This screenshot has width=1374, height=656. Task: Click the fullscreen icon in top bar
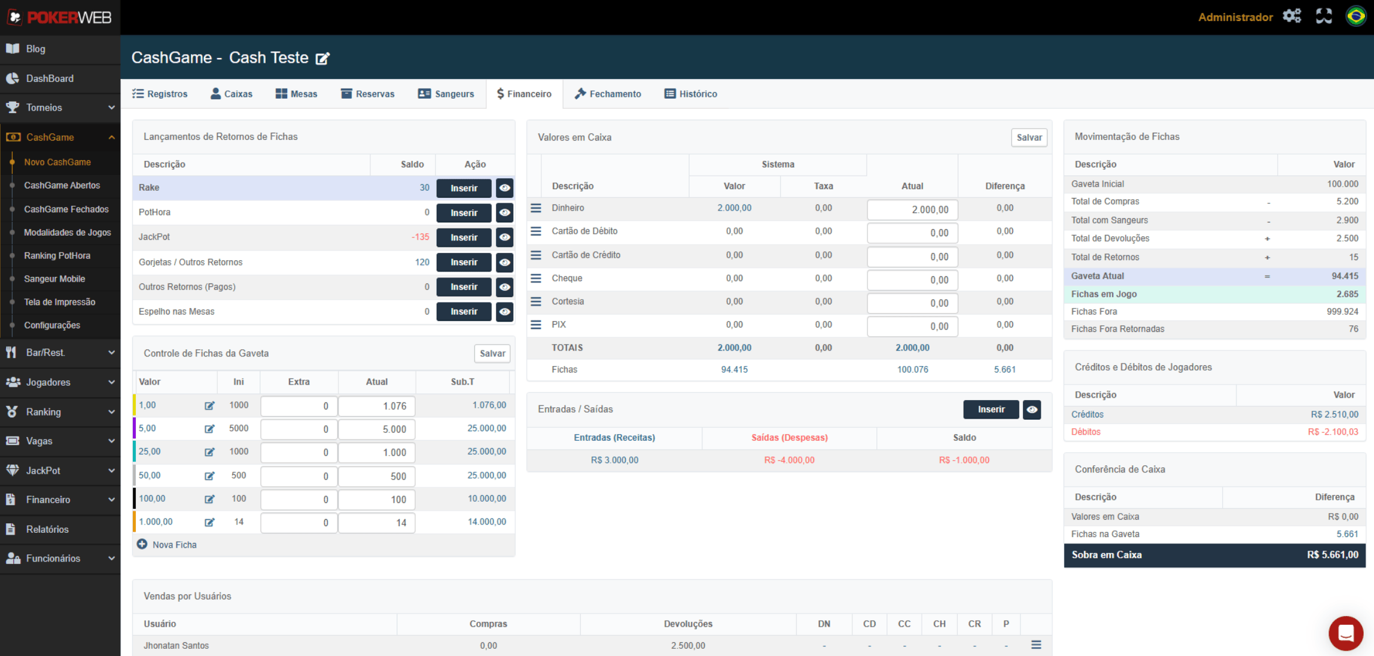point(1324,16)
